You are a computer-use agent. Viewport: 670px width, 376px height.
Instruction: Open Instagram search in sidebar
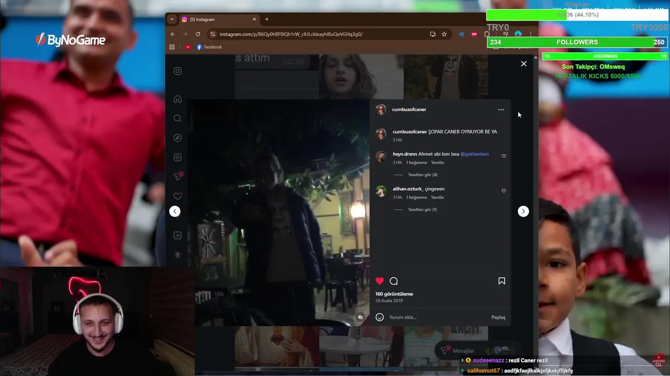point(177,119)
